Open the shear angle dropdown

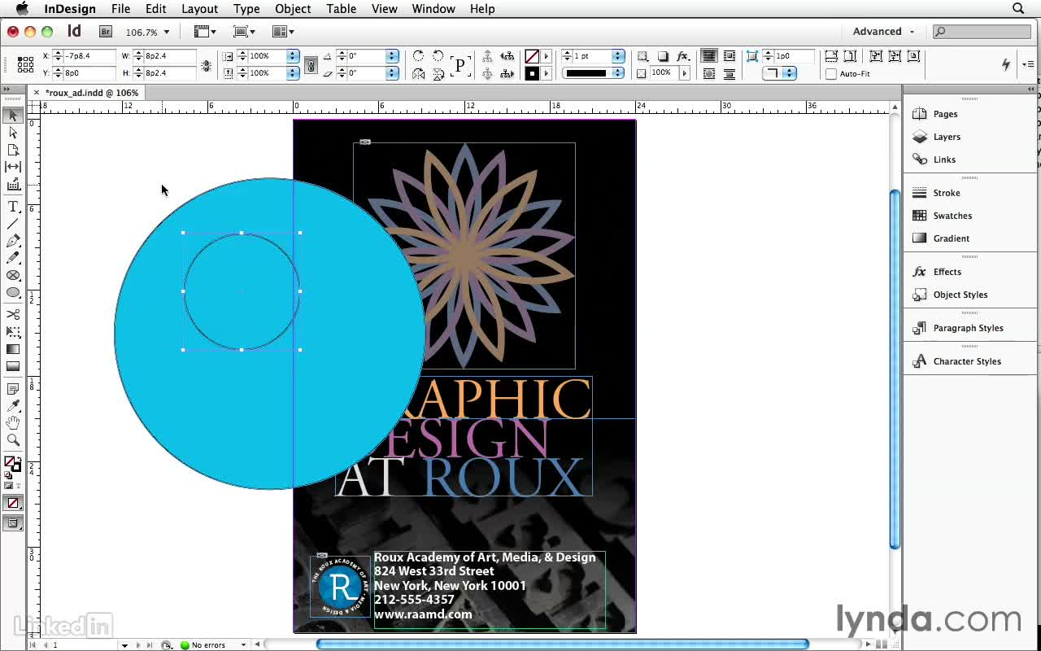point(392,73)
